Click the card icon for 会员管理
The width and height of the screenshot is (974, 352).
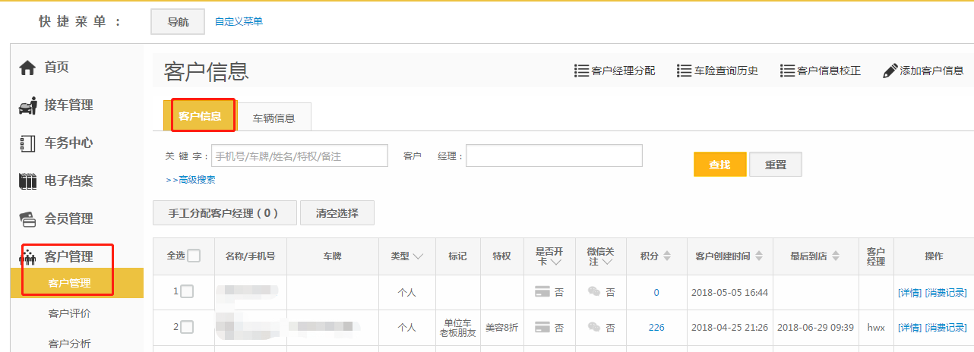coord(27,219)
